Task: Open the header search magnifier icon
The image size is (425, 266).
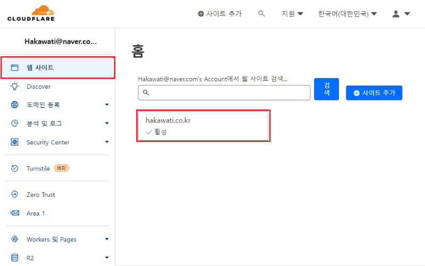Action: pyautogui.click(x=261, y=14)
